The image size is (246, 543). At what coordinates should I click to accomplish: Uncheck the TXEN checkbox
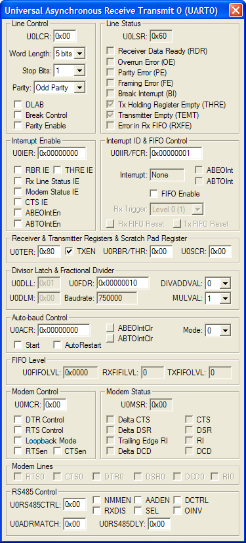[69, 252]
